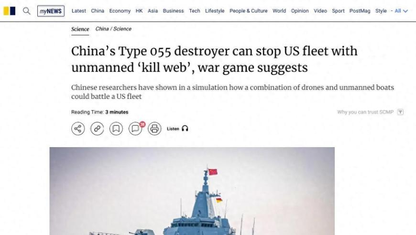Follow the China / Science breadcrumb link
The width and height of the screenshot is (416, 235).
point(113,29)
